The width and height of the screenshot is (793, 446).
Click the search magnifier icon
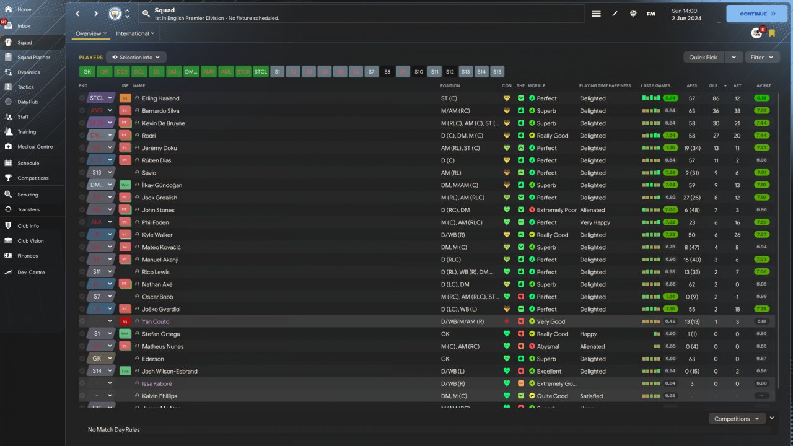[x=146, y=13]
